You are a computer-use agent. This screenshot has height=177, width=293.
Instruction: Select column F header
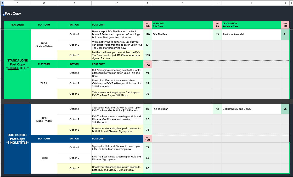(x=148, y=3)
